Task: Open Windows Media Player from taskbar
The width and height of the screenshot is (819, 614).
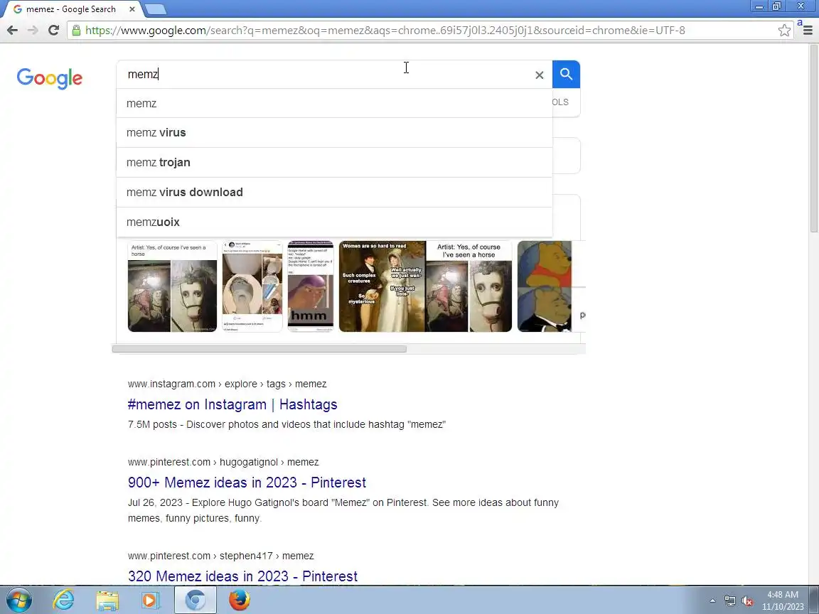Action: 150,600
